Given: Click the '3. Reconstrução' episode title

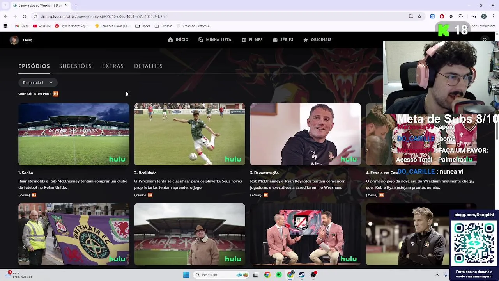Looking at the screenshot, I should pyautogui.click(x=264, y=173).
